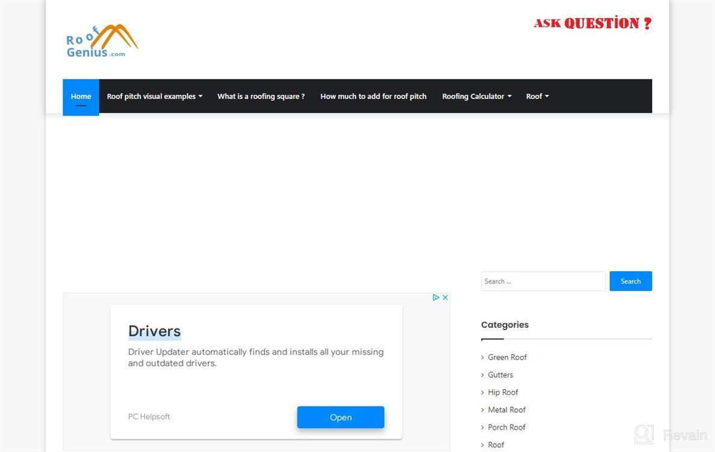Image resolution: width=715 pixels, height=452 pixels.
Task: Open the Metal Roof category
Action: pos(507,410)
